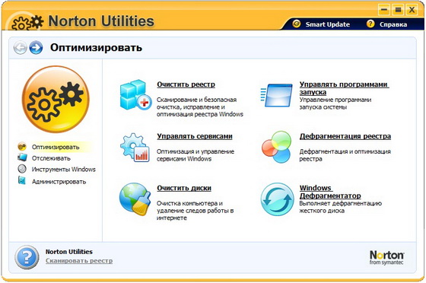This screenshot has width=426, height=283.
Task: Click the circular arrows Windows Дефрагментатор icon
Action: (277, 199)
